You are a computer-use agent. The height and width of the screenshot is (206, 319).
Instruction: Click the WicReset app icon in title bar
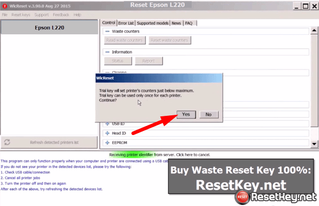coord(5,6)
